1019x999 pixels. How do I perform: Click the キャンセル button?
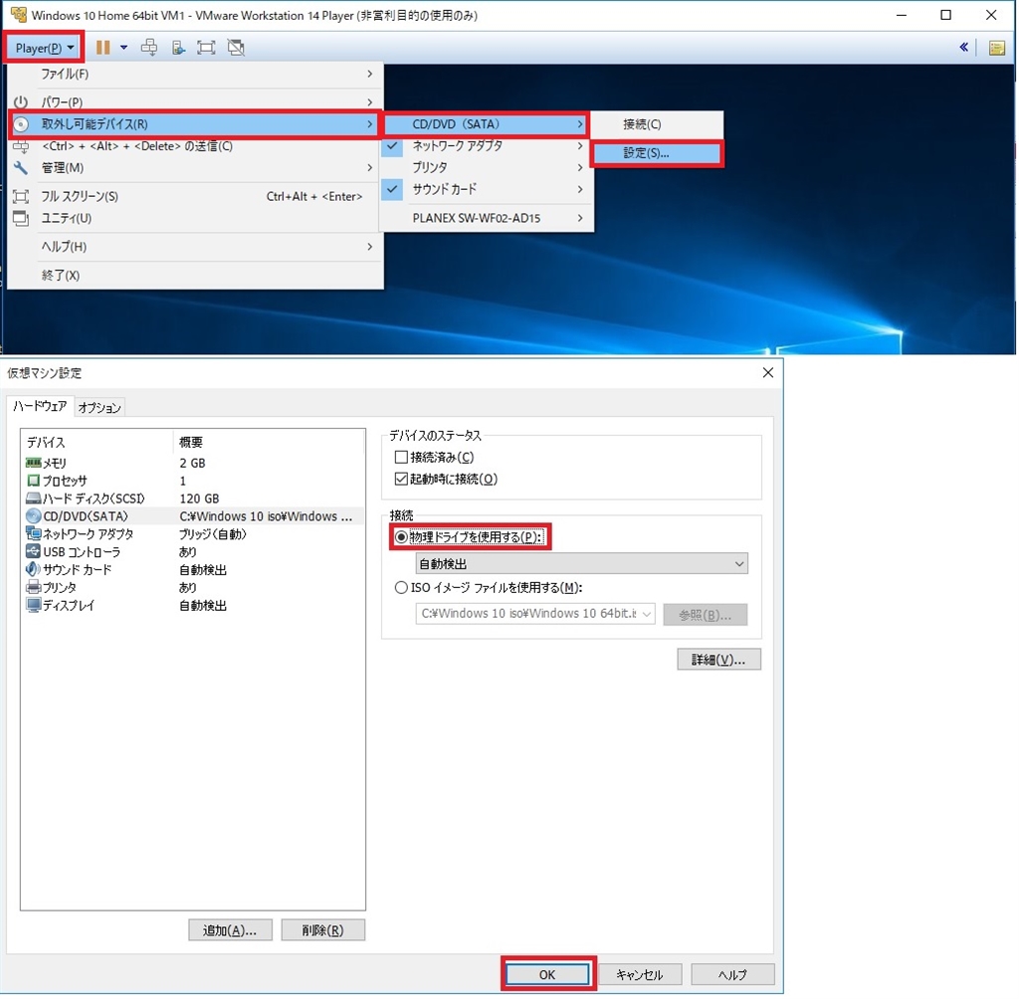(640, 974)
